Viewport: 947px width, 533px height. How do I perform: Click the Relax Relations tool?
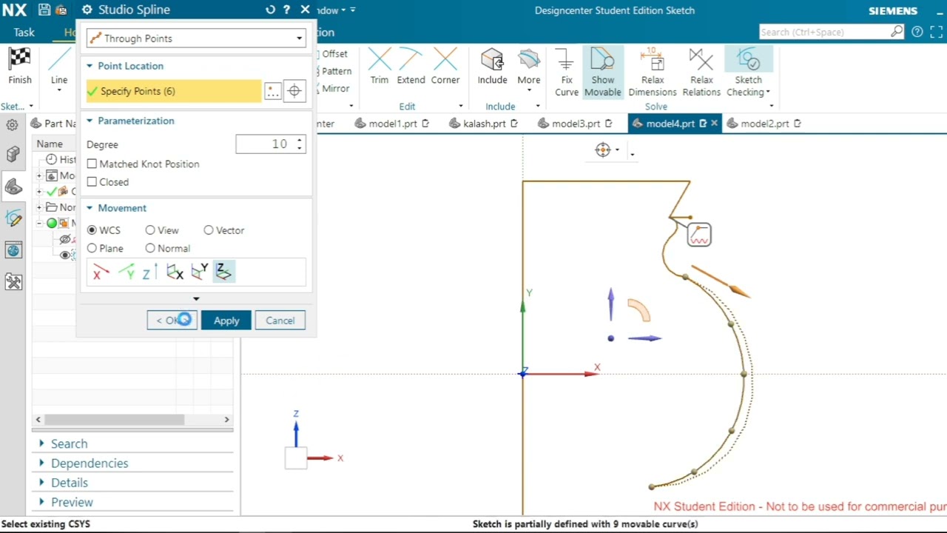click(701, 72)
